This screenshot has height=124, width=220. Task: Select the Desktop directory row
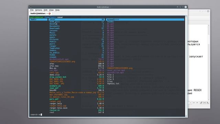pyautogui.click(x=76, y=24)
